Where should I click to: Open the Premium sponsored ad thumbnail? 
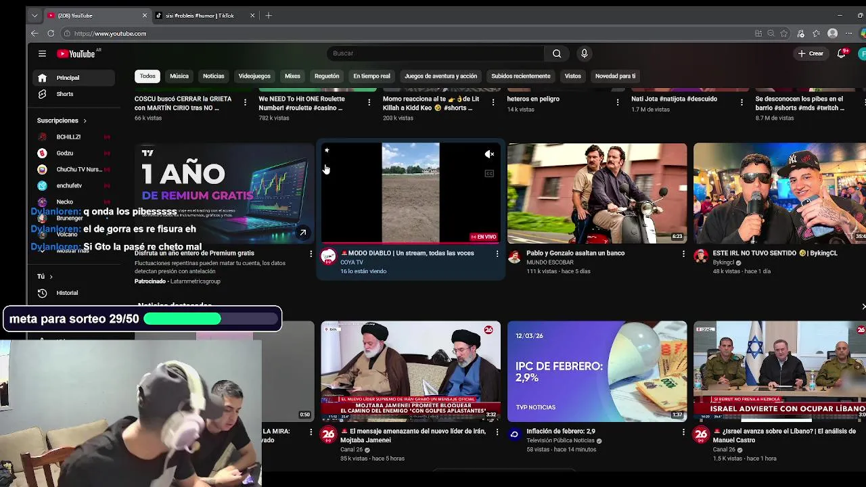pos(224,193)
